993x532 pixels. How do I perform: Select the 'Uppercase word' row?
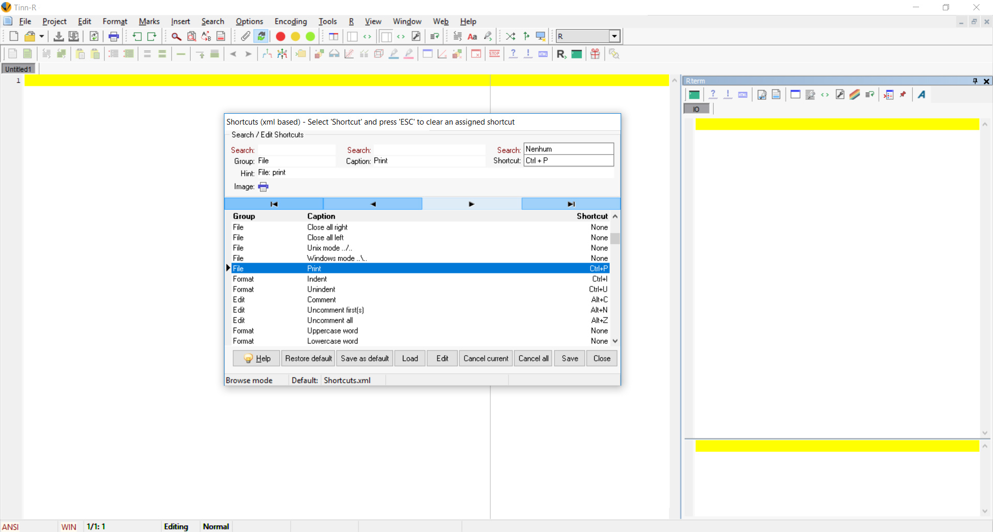(x=420, y=330)
